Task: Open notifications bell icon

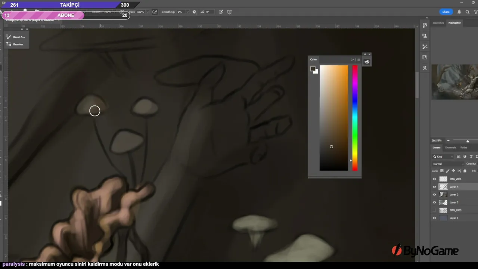Action: (459, 12)
